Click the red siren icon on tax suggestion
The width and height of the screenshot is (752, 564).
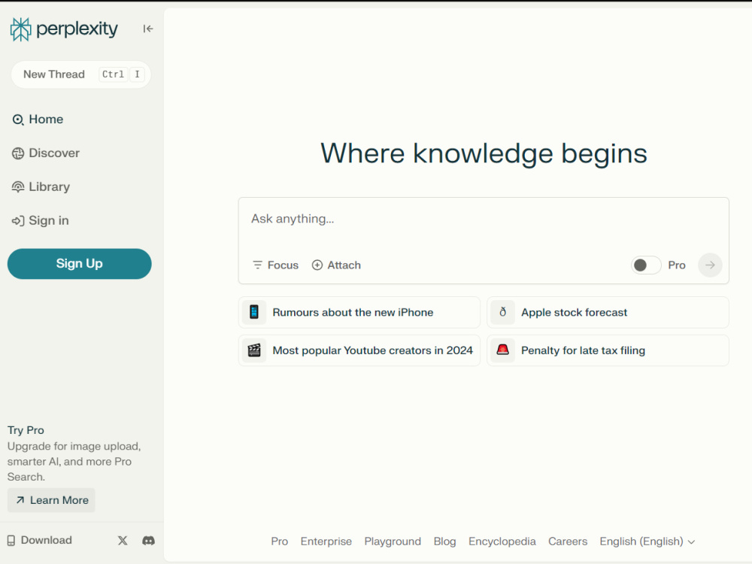(x=502, y=350)
